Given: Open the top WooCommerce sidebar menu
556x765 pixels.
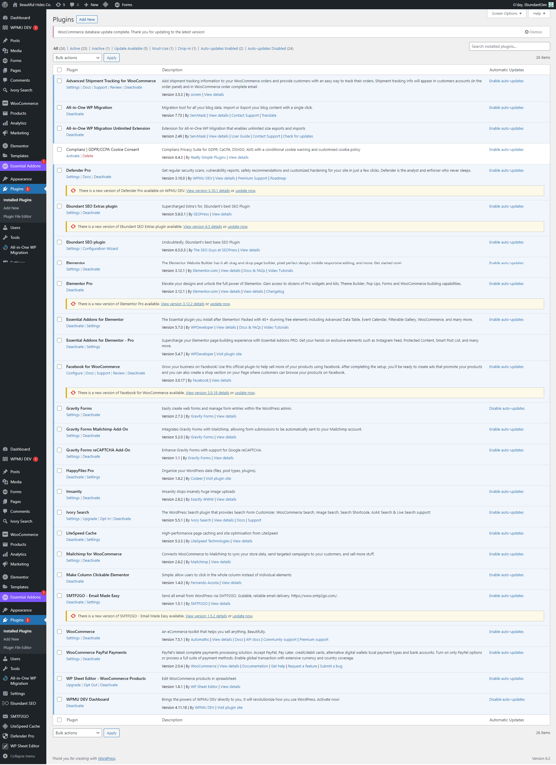Looking at the screenshot, I should pyautogui.click(x=24, y=103).
